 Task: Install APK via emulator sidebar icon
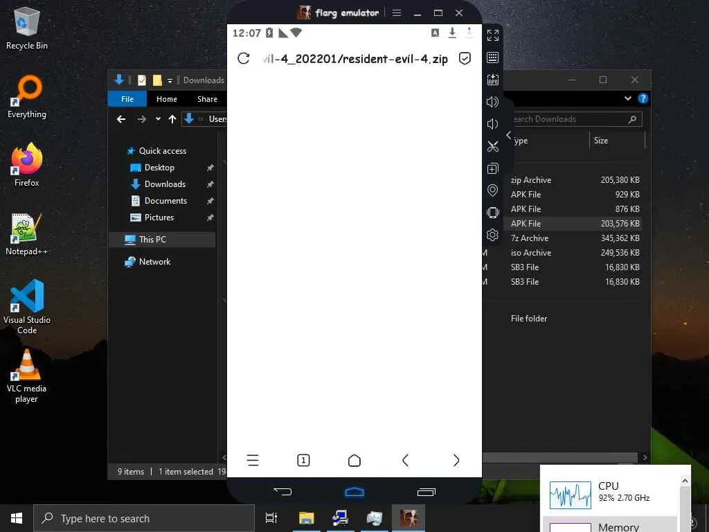pyautogui.click(x=493, y=80)
